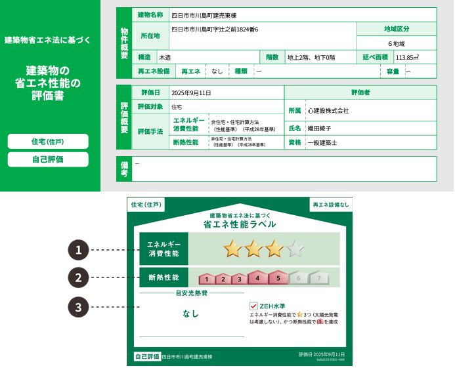This screenshot has height=368, width=455.
Task: Click the numbered marker 1 circle
Action: (x=78, y=250)
